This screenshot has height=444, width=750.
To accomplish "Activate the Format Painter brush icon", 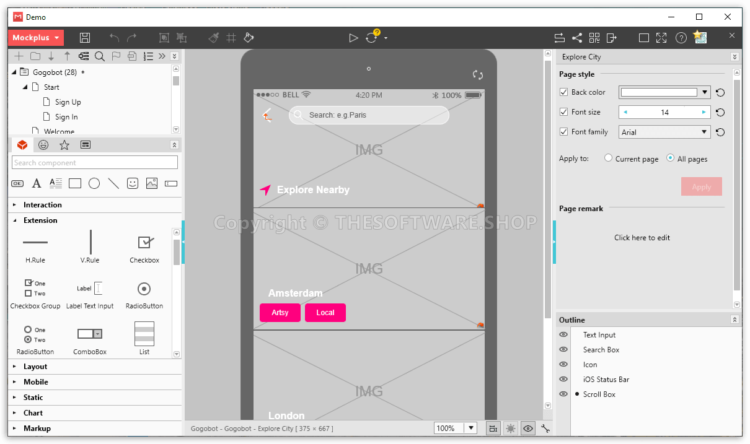I will (x=213, y=38).
